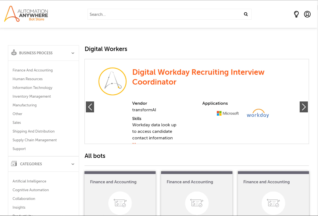The height and width of the screenshot is (216, 318).
Task: Select Human Resources business process
Action: [28, 79]
